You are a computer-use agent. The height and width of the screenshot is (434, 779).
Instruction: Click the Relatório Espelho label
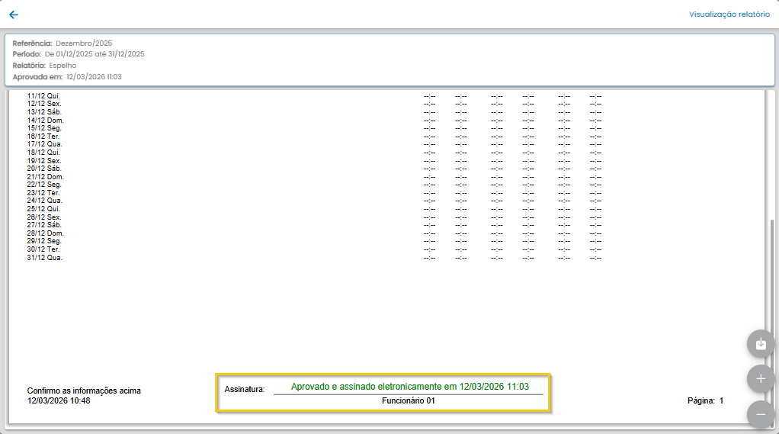(x=44, y=66)
